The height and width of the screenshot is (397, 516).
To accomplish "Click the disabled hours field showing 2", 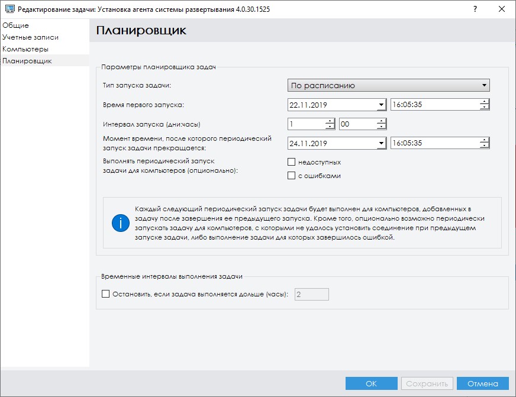I will [x=312, y=295].
